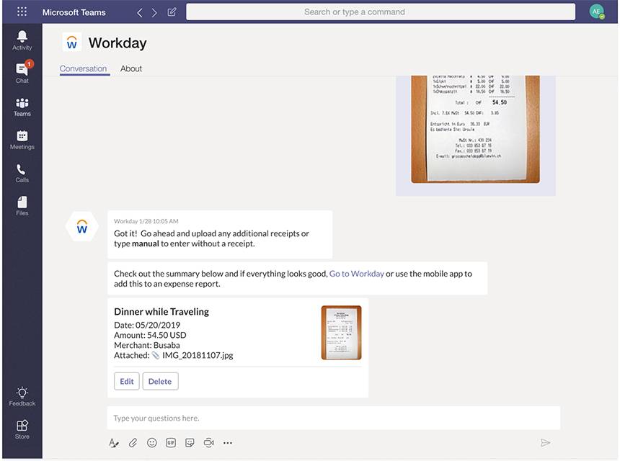This screenshot has height=461, width=620.
Task: Open Calls in the sidebar
Action: (x=22, y=173)
